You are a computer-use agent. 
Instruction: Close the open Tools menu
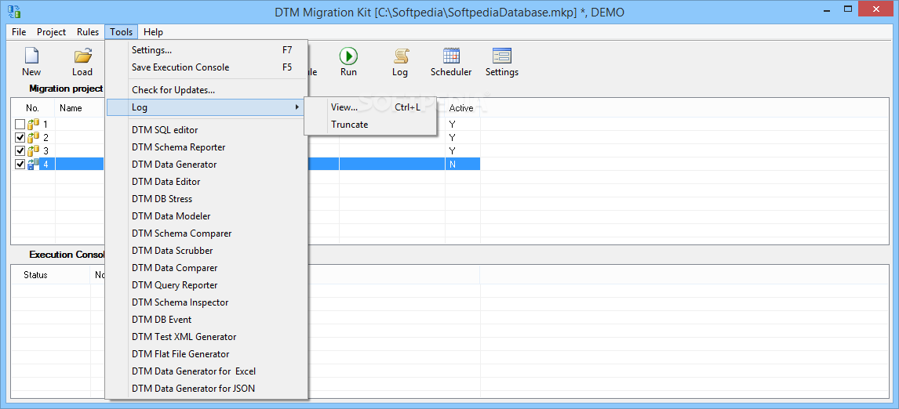pos(121,32)
